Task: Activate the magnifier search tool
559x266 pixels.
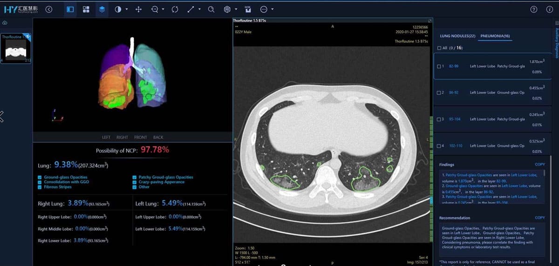Action: (x=211, y=9)
